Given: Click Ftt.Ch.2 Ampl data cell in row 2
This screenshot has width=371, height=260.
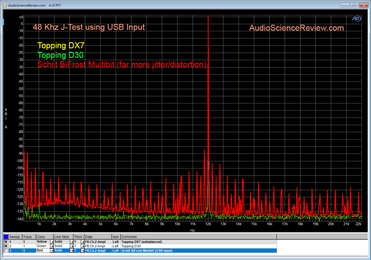Looking at the screenshot, I should [98, 246].
